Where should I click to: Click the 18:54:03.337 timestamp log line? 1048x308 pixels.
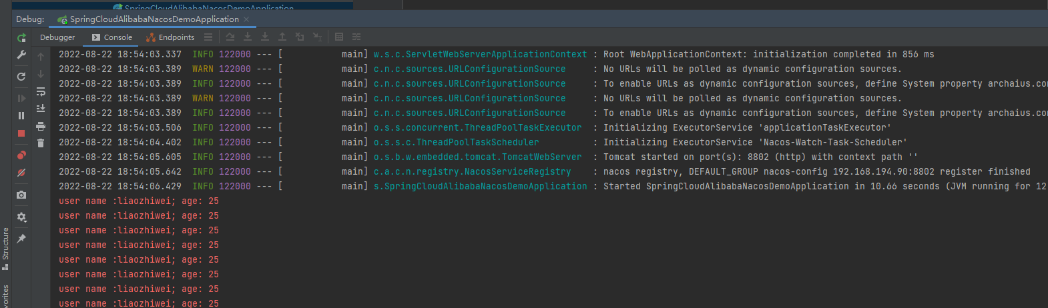[120, 54]
